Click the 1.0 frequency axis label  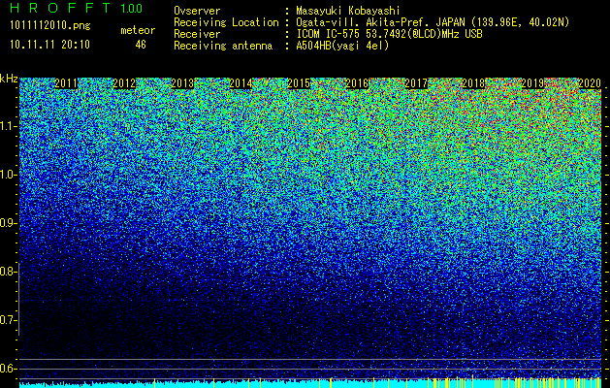(8, 175)
